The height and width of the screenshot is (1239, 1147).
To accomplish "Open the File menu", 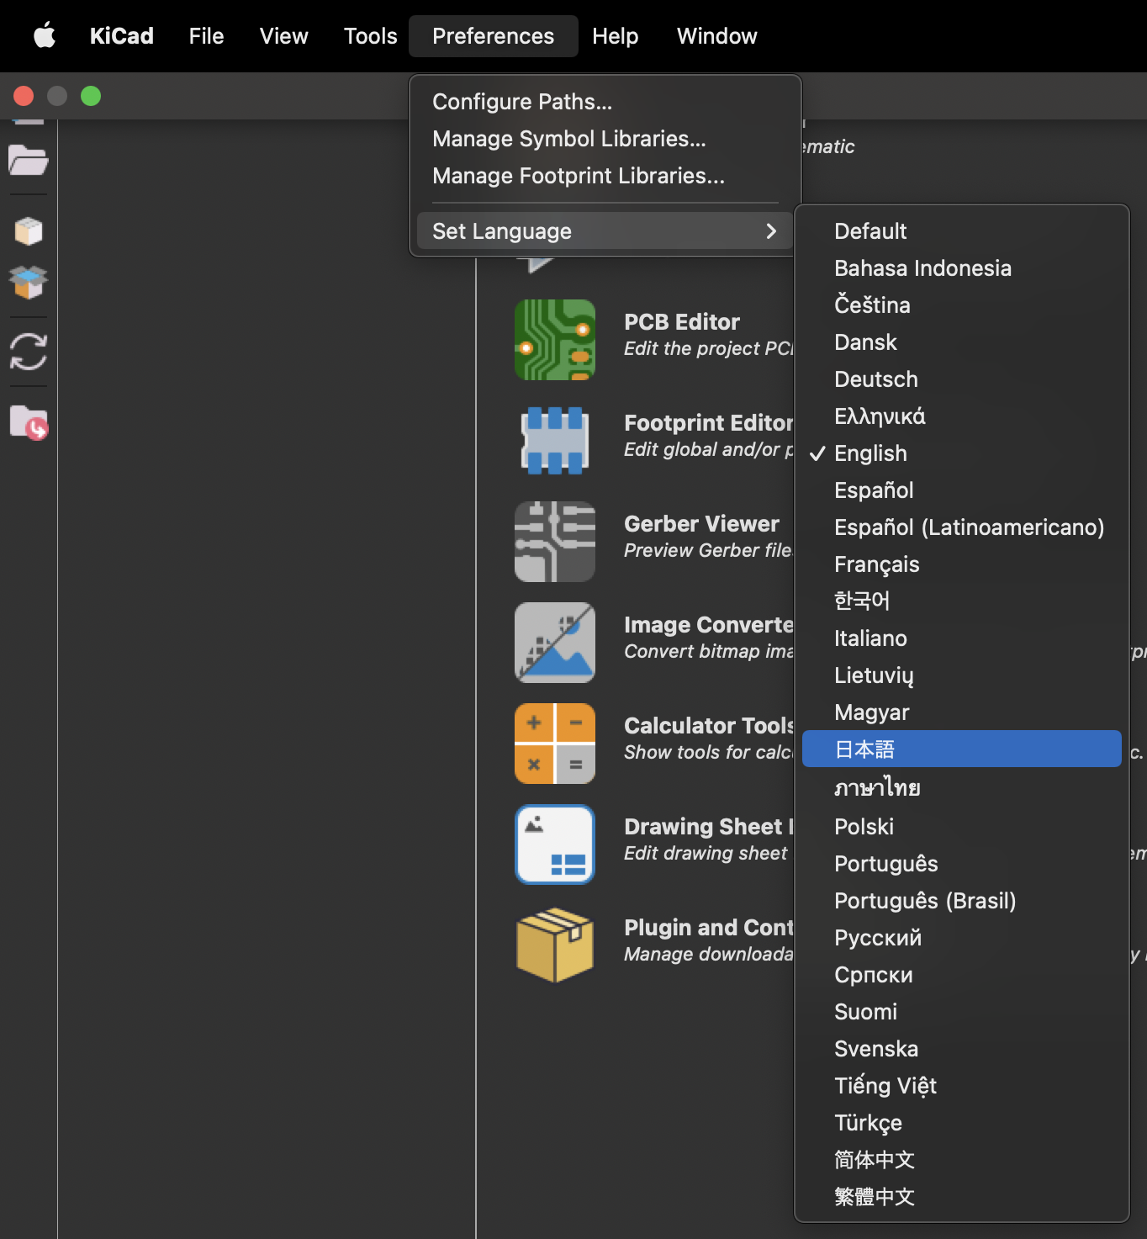I will click(206, 36).
